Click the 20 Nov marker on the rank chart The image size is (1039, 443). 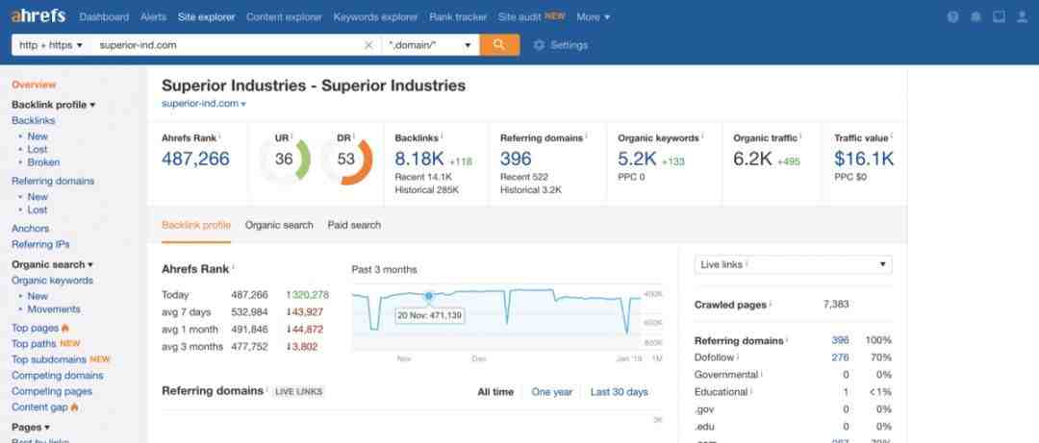[x=428, y=296]
